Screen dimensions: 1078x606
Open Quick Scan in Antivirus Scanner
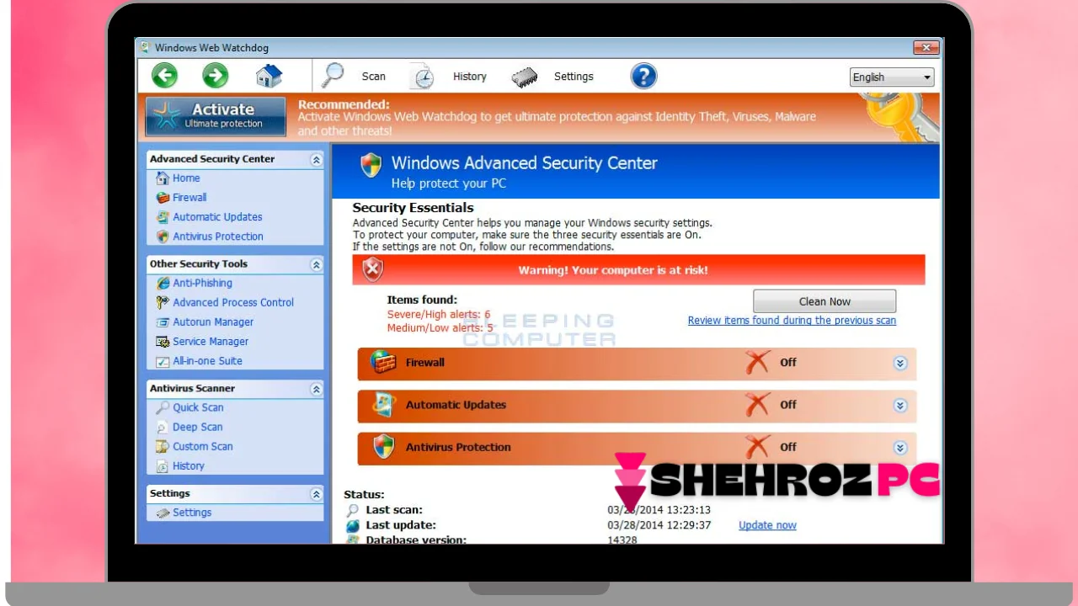(198, 407)
